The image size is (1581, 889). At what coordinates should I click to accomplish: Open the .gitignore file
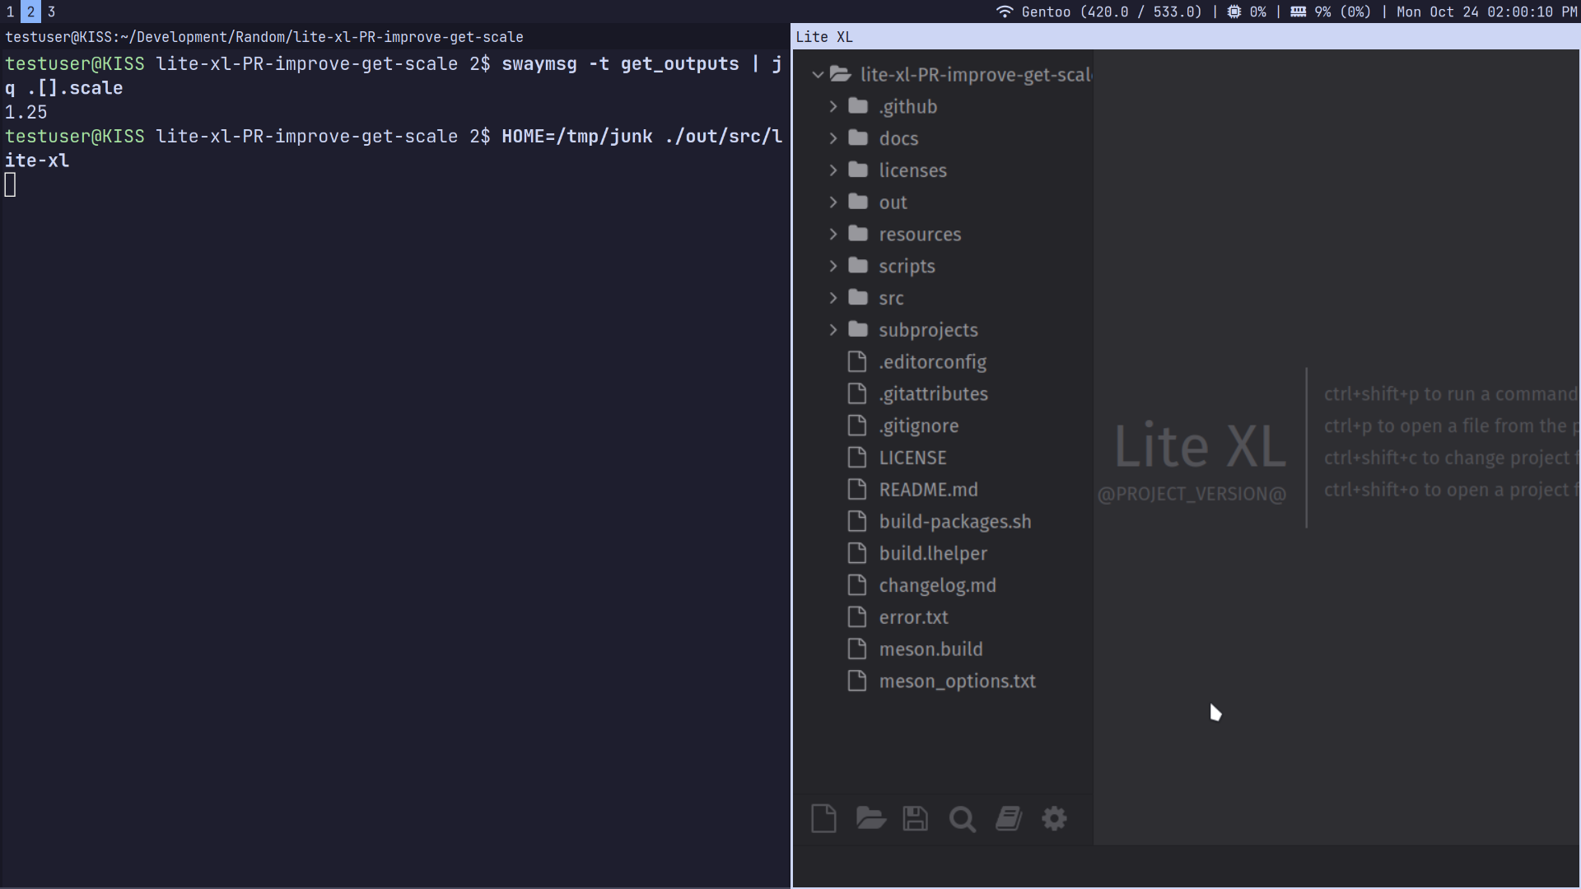pos(919,426)
